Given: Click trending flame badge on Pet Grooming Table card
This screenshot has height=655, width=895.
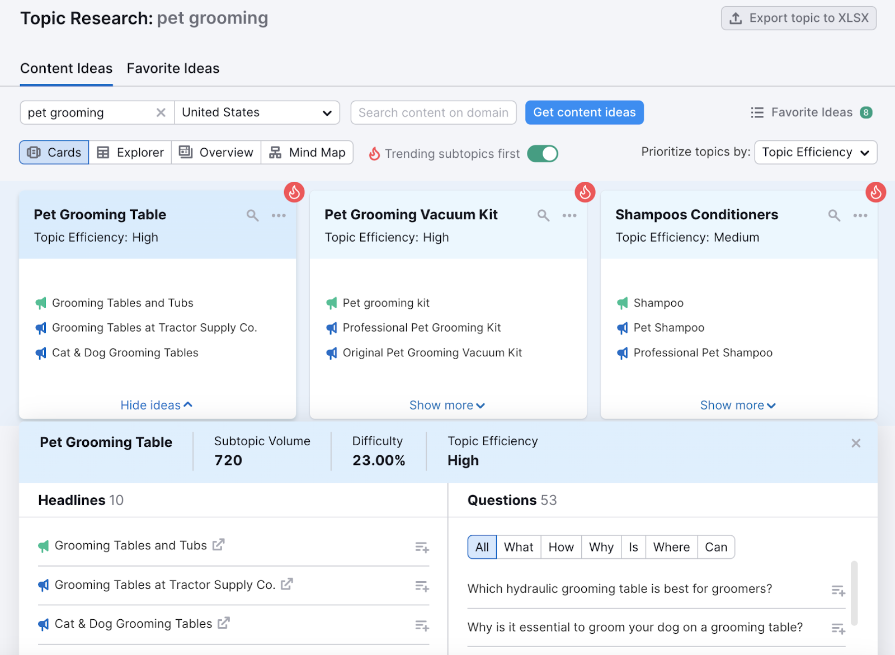Looking at the screenshot, I should 294,192.
